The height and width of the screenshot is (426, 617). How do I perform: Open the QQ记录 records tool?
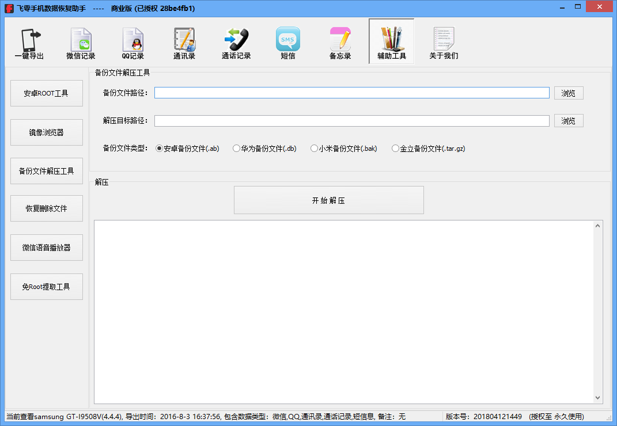coord(133,42)
